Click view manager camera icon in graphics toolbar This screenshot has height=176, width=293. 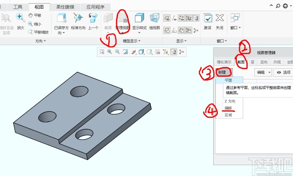point(158,52)
